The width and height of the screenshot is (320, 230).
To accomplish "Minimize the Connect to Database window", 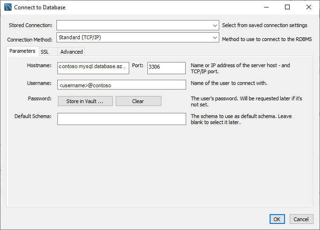I will pos(266,7).
